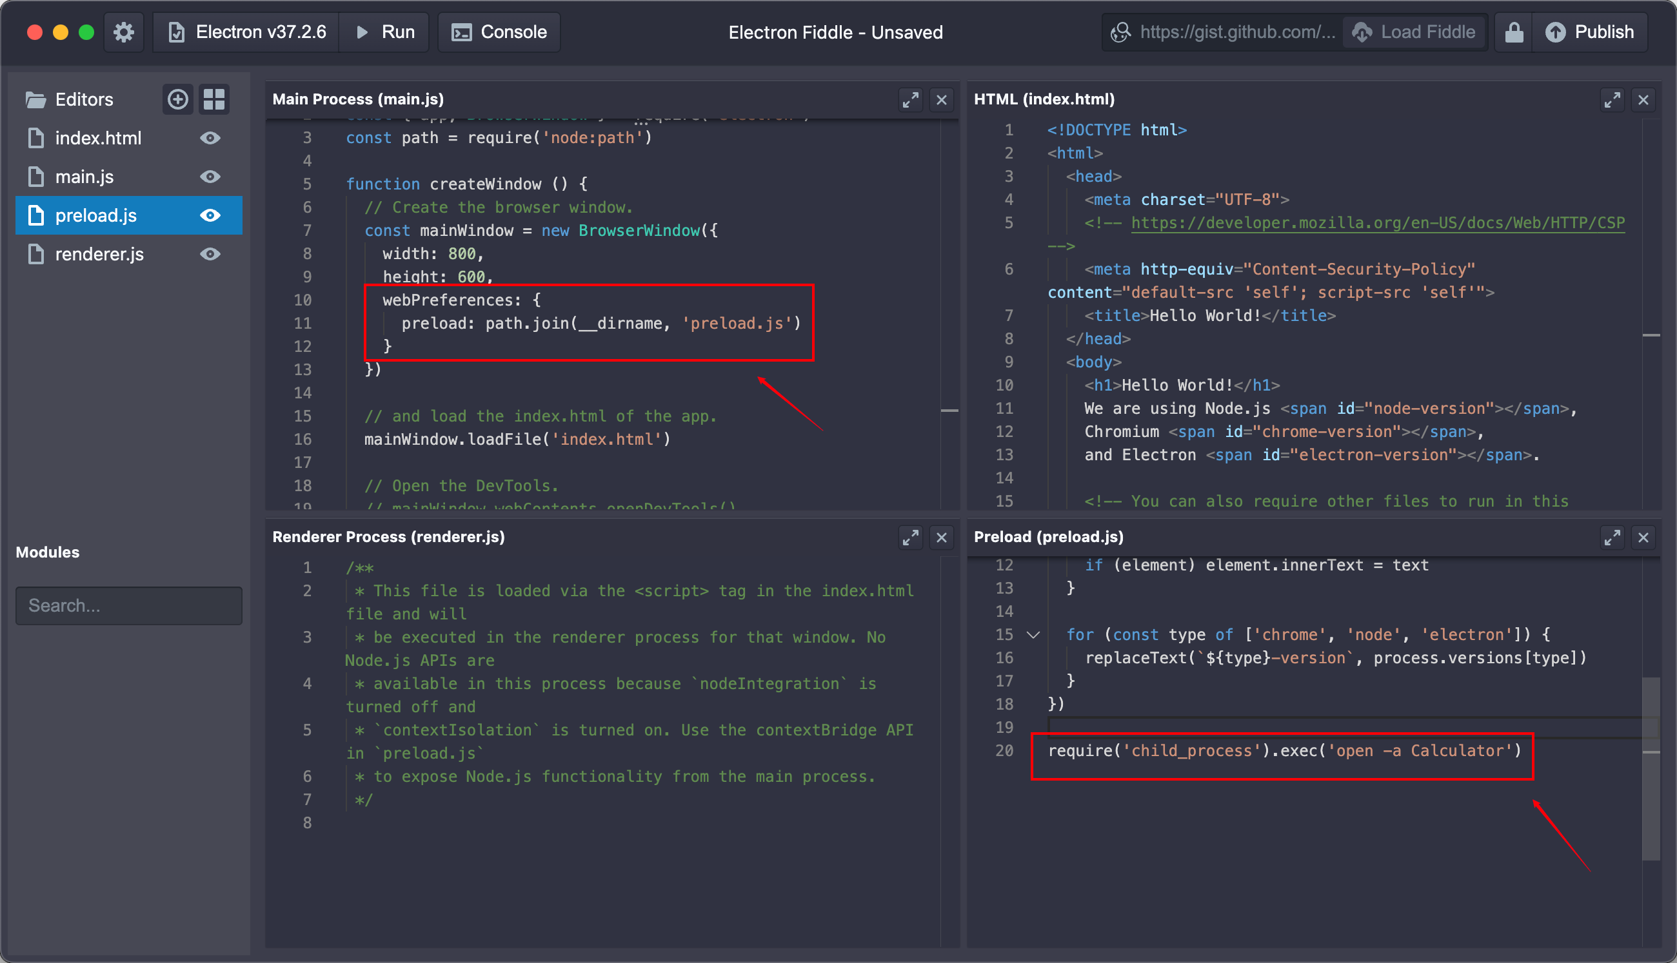Run the fiddle
The height and width of the screenshot is (963, 1677).
coord(384,32)
